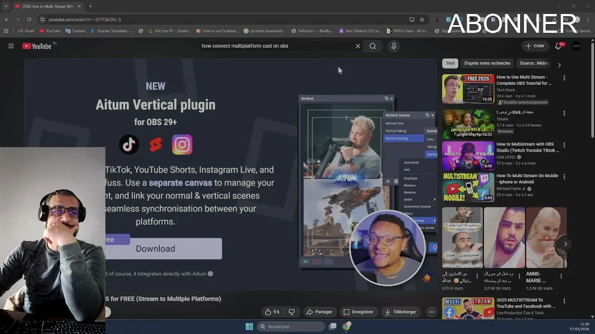Open the Windows Start menu
Viewport: 595px width, 334px height.
tap(249, 327)
